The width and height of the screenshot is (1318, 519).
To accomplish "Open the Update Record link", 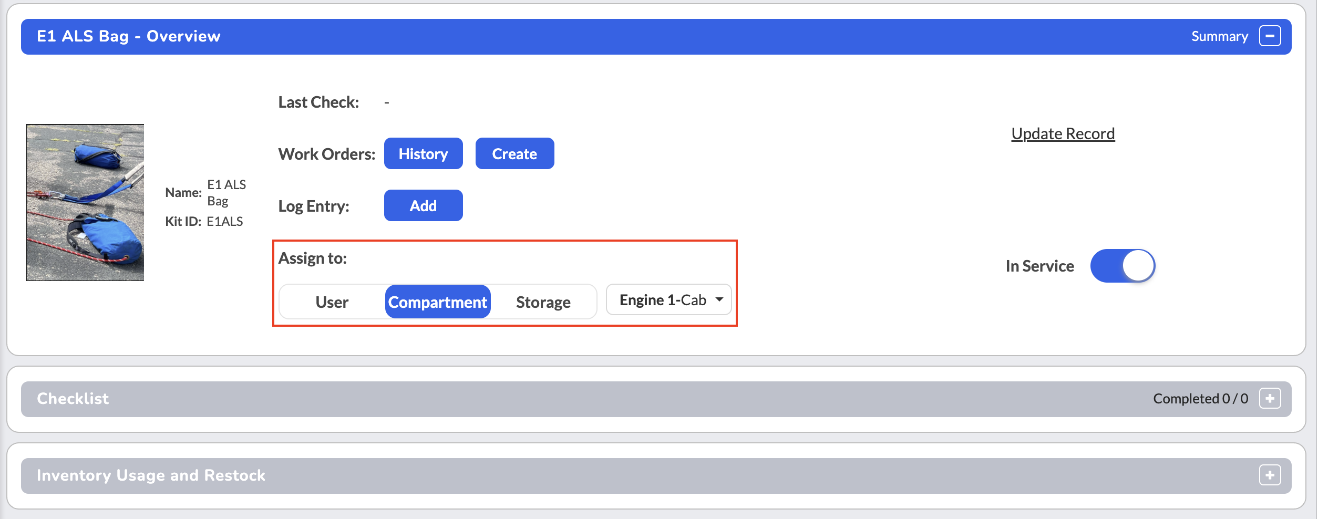I will (1063, 134).
